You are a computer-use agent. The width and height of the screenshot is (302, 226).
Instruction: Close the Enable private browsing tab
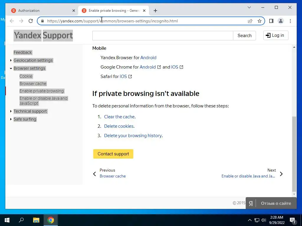[x=144, y=11]
